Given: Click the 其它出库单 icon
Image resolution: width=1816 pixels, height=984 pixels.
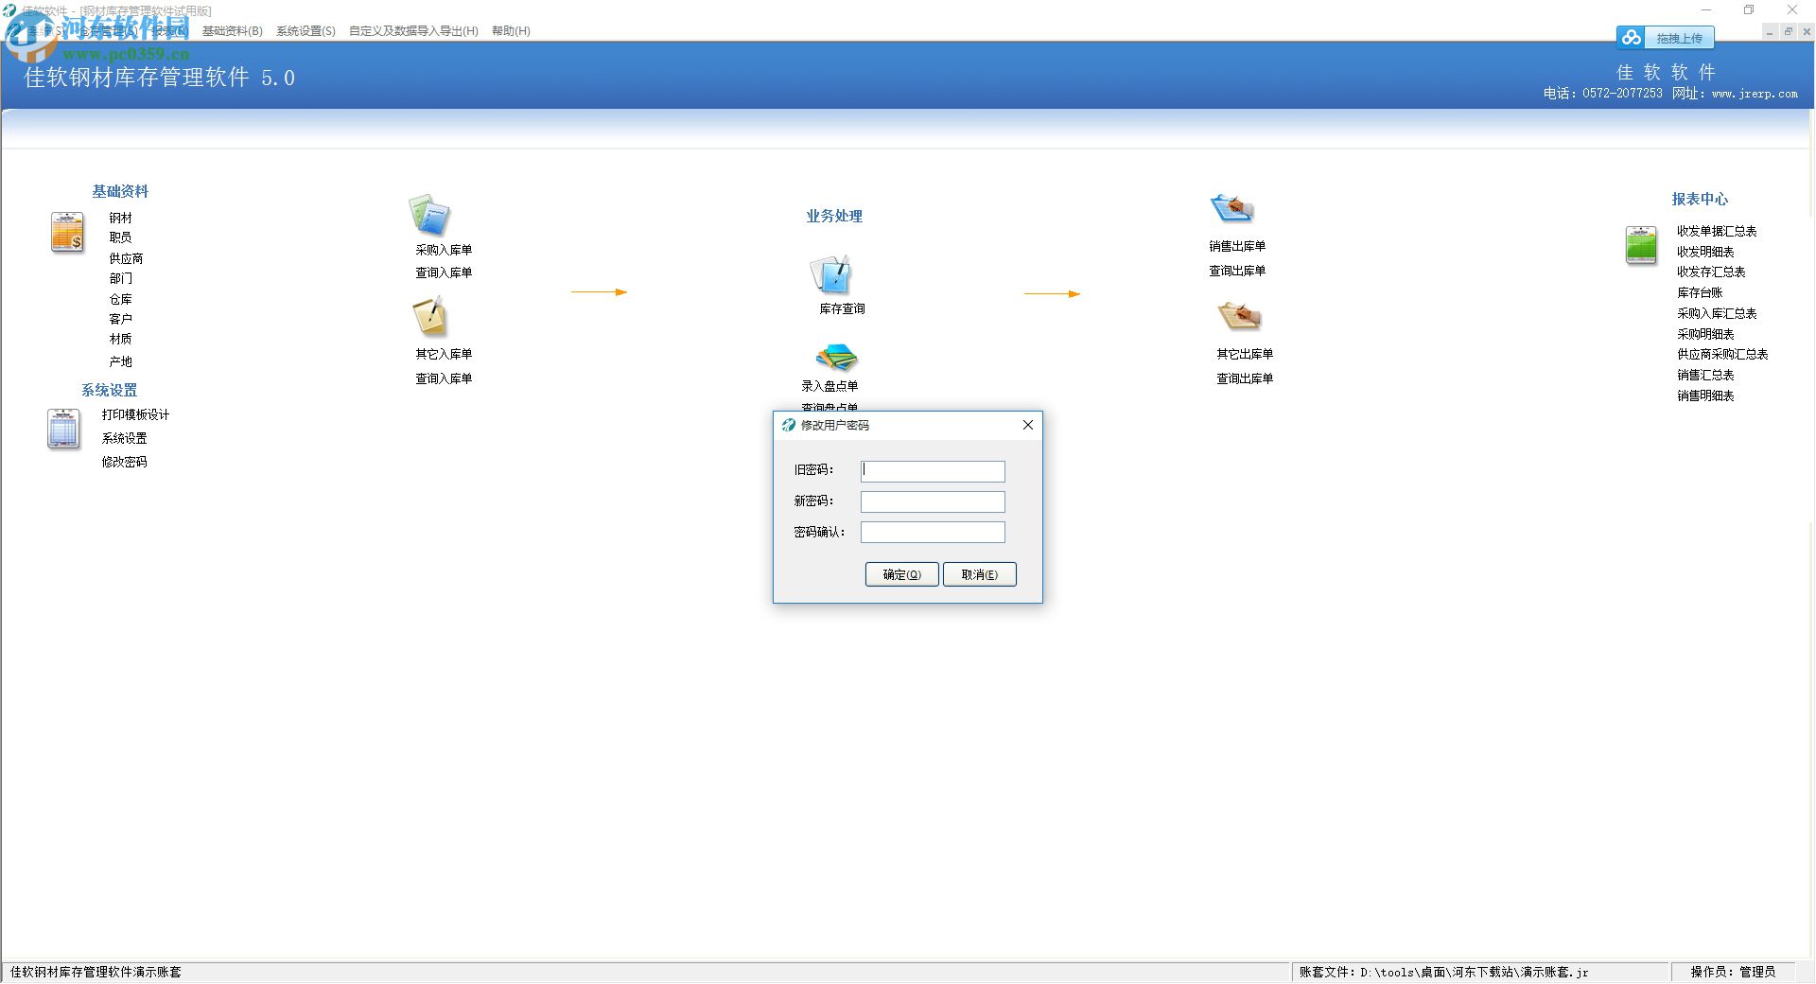Looking at the screenshot, I should (x=1240, y=315).
